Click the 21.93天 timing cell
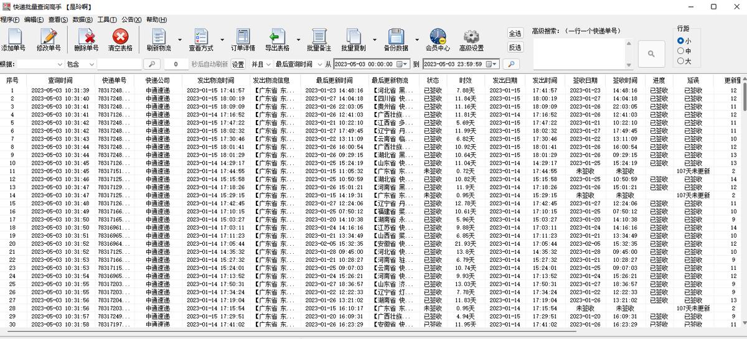The width and height of the screenshot is (747, 339). tap(466, 244)
